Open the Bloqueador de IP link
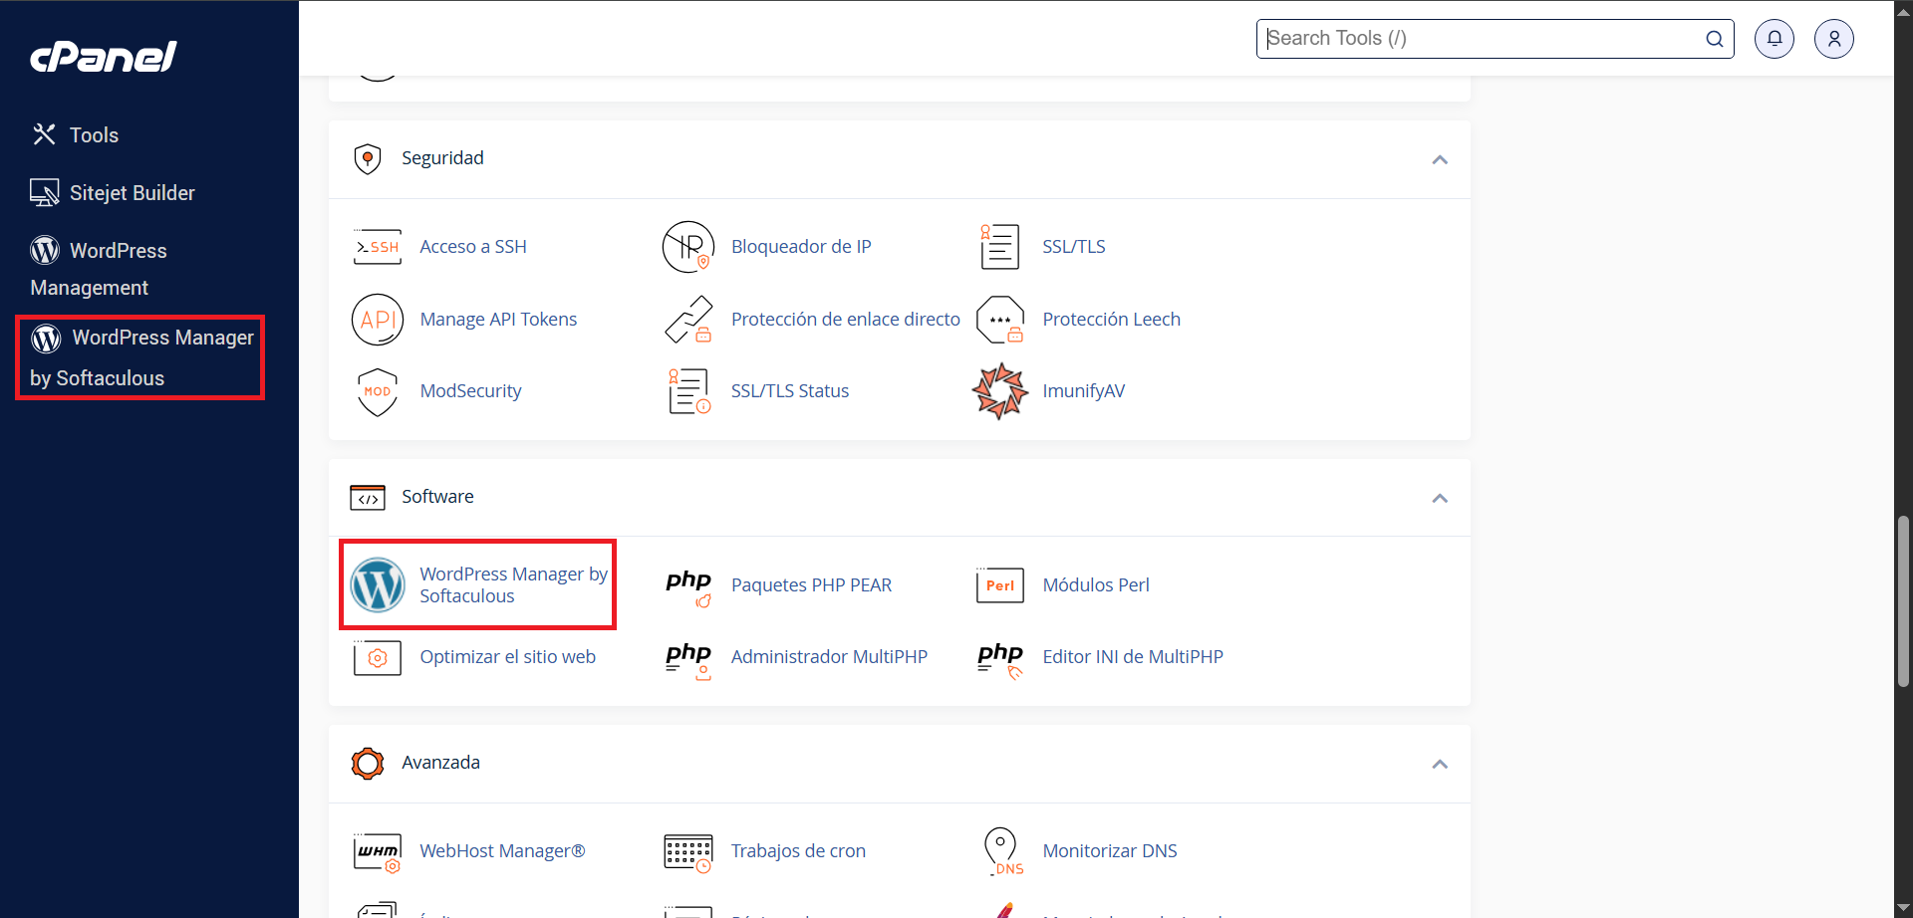The image size is (1913, 918). coord(801,247)
